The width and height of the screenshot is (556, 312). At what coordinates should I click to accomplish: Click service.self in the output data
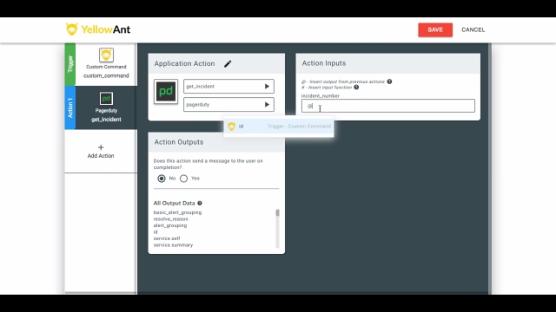click(167, 238)
